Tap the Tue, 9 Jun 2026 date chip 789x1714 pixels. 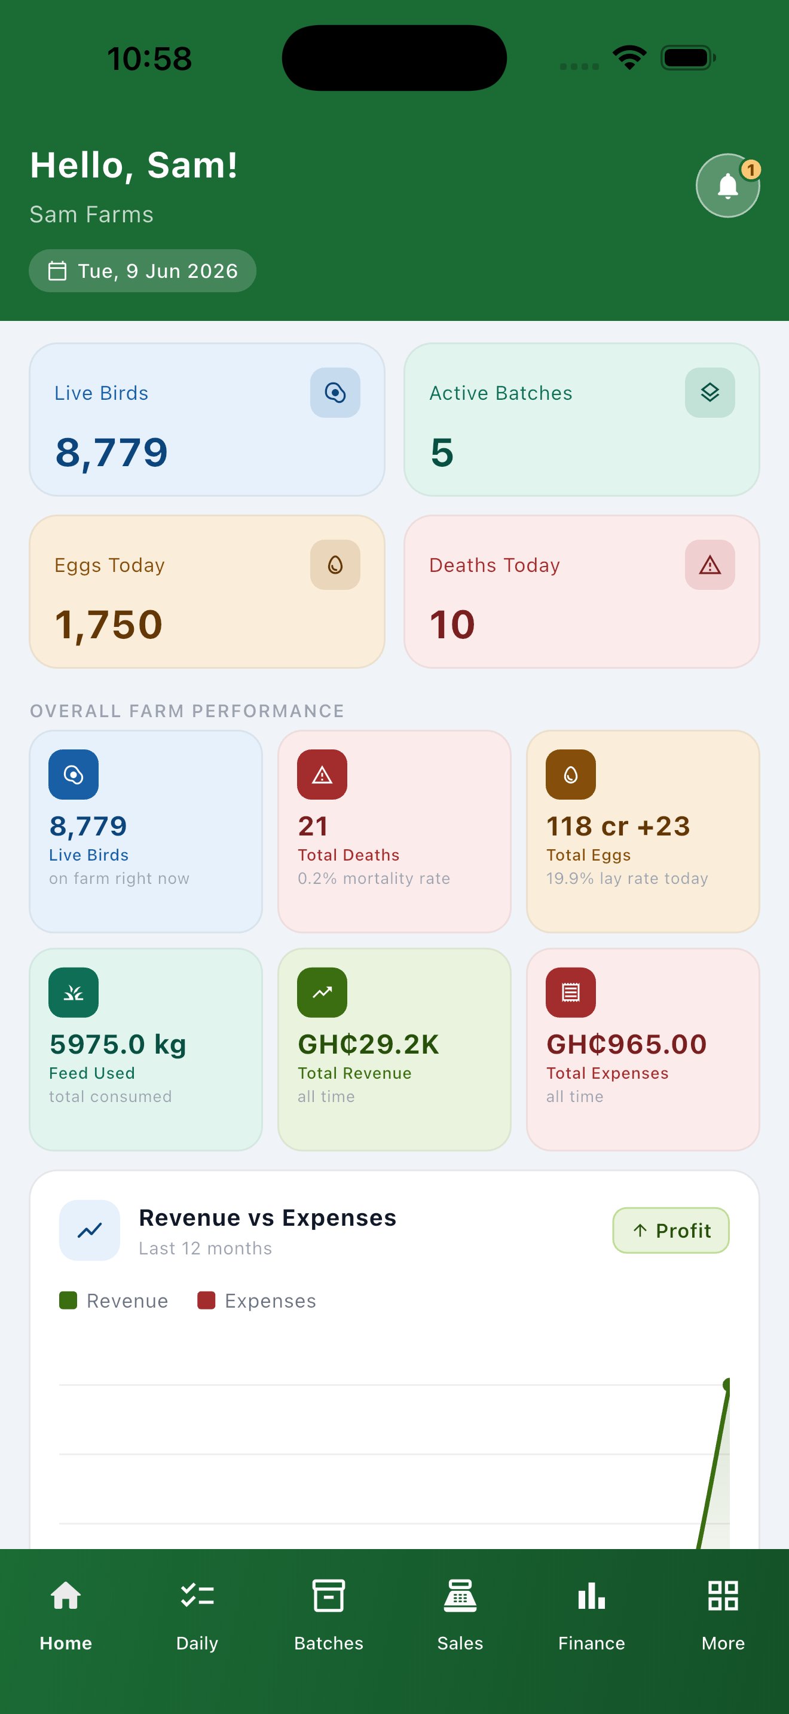142,271
